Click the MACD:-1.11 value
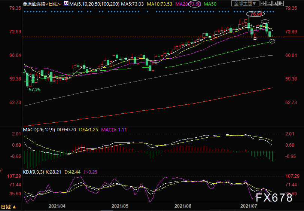Screen dimensions: 304x211 114,129
